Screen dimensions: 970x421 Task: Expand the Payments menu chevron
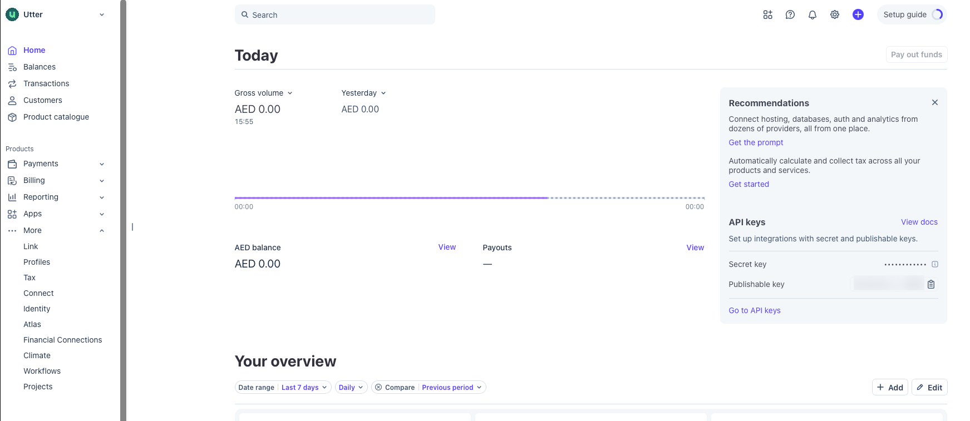click(x=102, y=164)
